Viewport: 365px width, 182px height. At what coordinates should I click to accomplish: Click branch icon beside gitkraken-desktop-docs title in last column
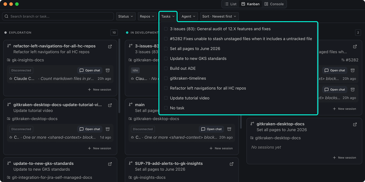click(x=252, y=124)
